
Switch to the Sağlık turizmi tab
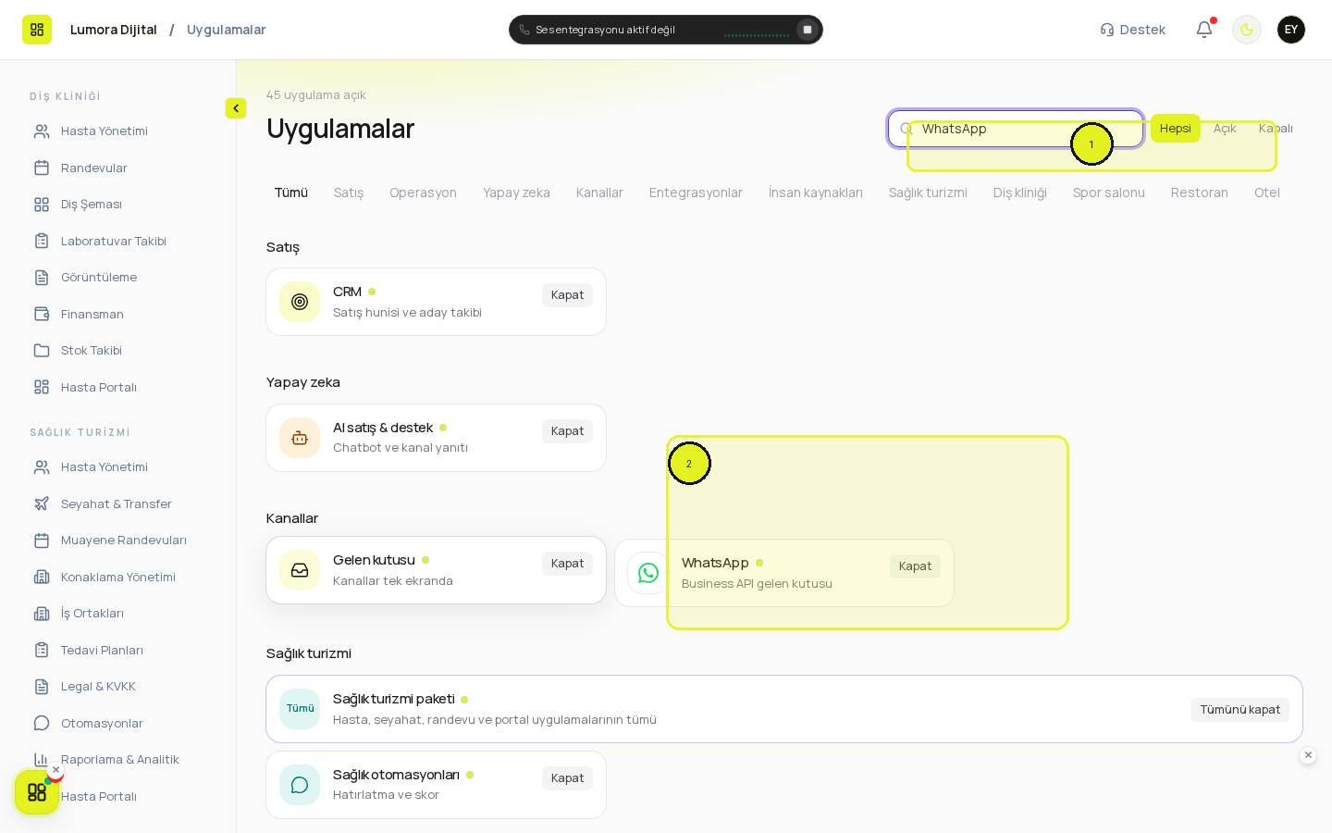pos(928,193)
